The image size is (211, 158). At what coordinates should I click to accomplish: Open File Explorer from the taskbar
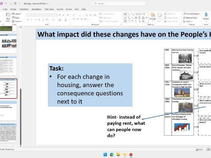point(118,154)
